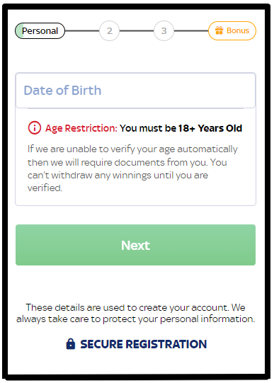This screenshot has height=383, width=274.
Task: Click the word 'verified.' ending the notice
Action: [x=45, y=188]
